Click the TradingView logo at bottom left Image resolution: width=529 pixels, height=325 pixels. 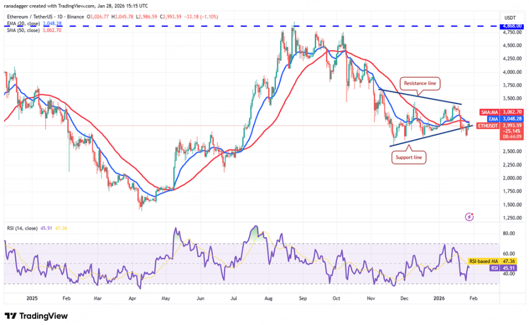pos(36,316)
